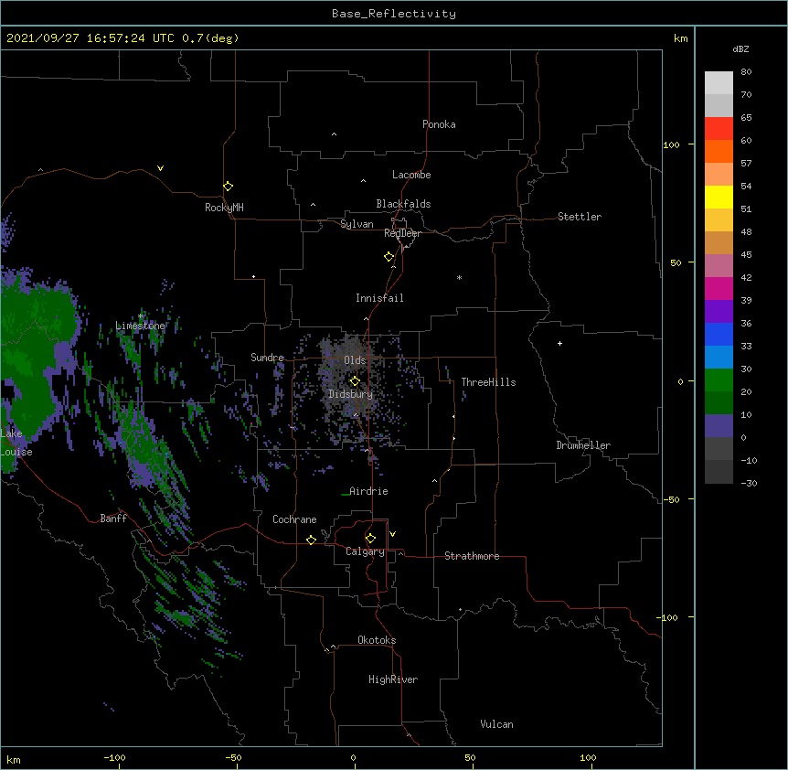
Task: Click the yellow station marker above Calgary
Action: (x=370, y=539)
